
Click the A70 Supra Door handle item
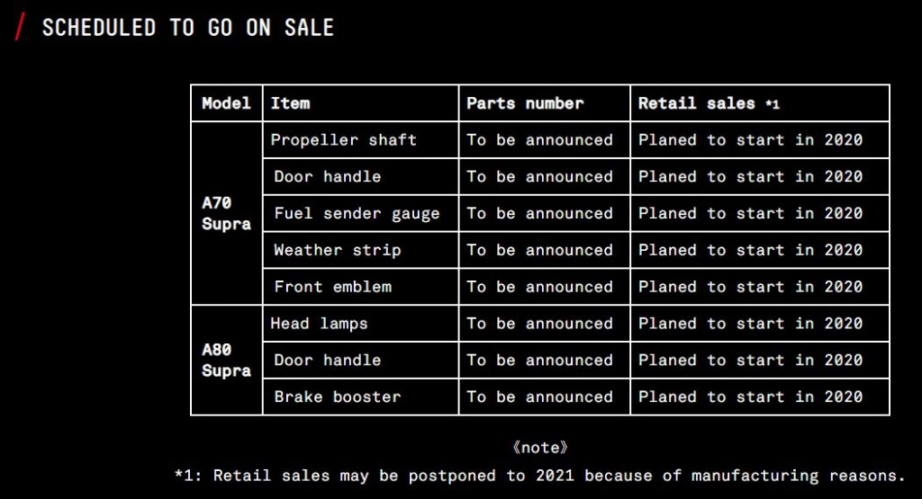[x=327, y=176]
